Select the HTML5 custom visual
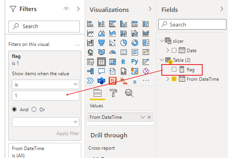This screenshot has width=228, height=158. pyautogui.click(x=112, y=81)
